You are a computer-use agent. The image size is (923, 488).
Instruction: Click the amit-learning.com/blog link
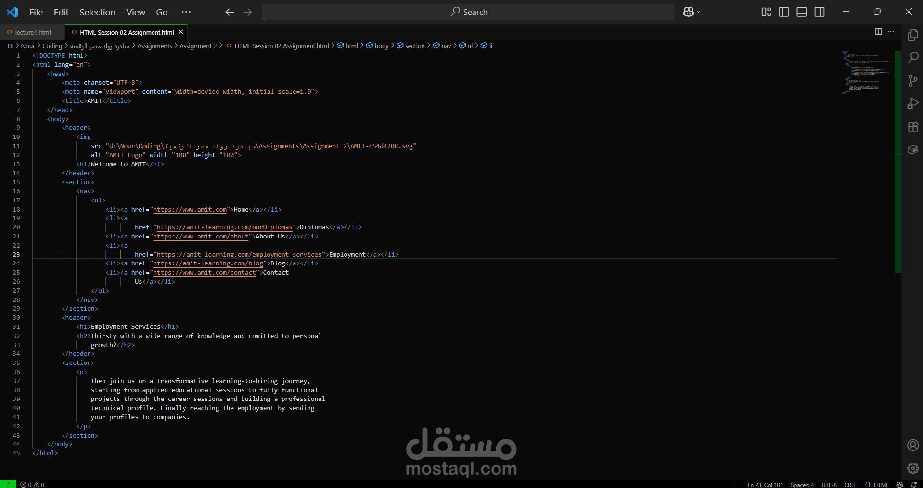click(208, 263)
